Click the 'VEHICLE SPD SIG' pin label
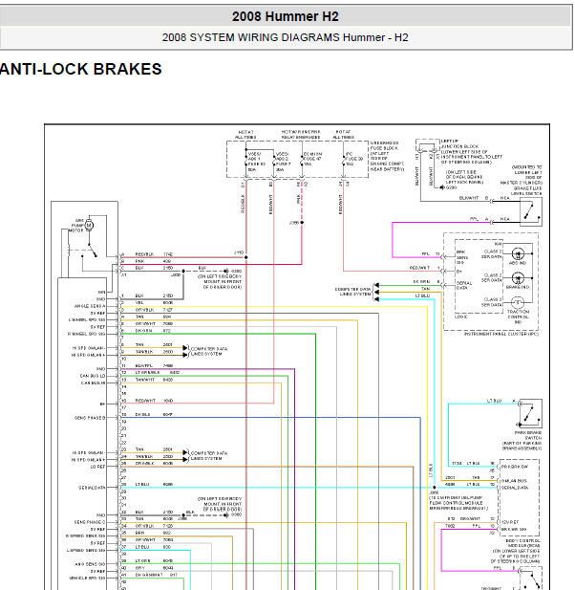575x590 pixels. coord(87,578)
